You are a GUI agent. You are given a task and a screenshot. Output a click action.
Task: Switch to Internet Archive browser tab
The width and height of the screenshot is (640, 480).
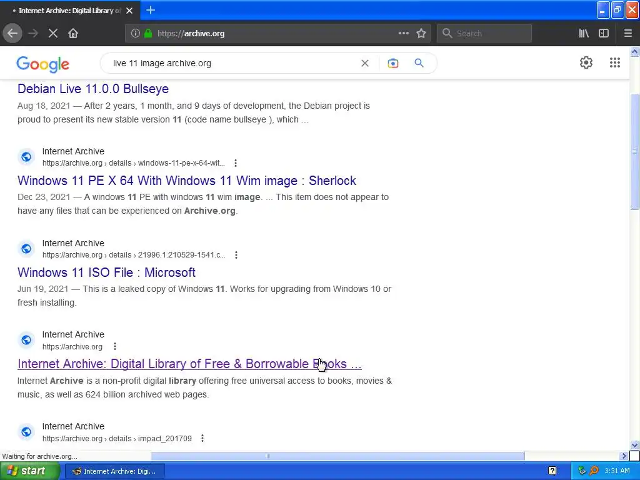69,11
